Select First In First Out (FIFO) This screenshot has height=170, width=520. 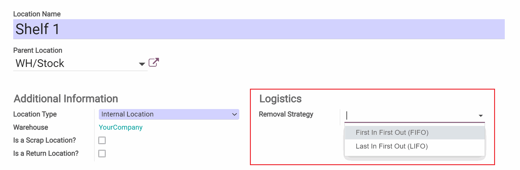tap(392, 133)
